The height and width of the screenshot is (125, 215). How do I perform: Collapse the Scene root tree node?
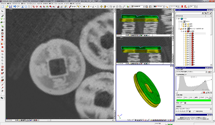point(177,19)
